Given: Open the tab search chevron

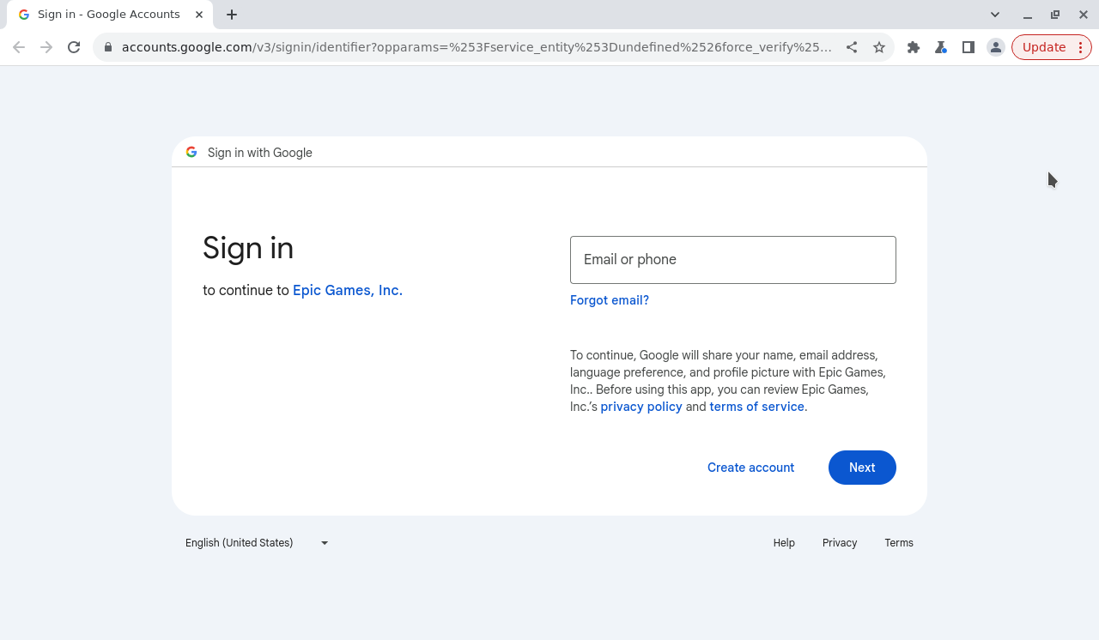Looking at the screenshot, I should [x=995, y=15].
